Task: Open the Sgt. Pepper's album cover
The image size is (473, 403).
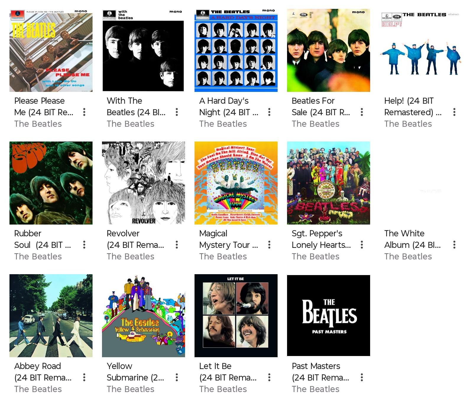Action: click(x=328, y=183)
